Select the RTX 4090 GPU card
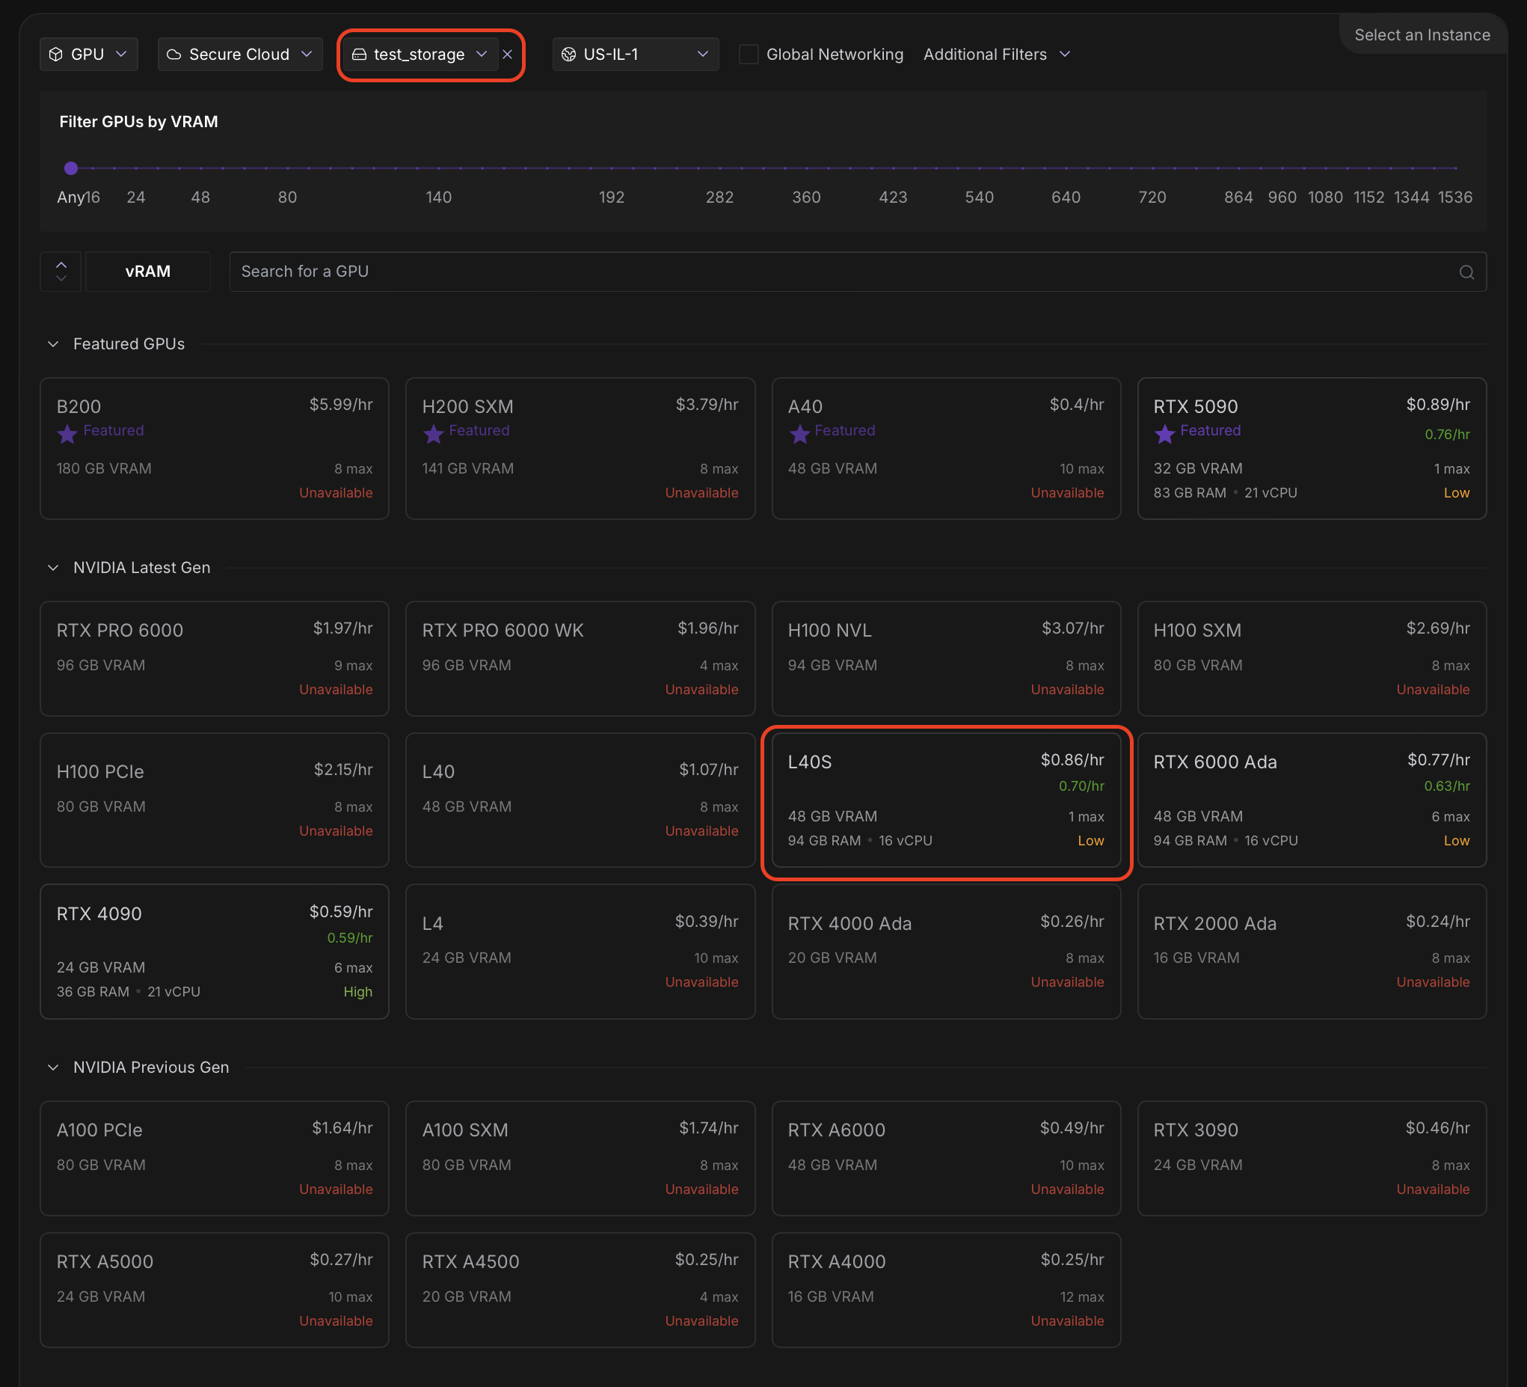 pos(215,951)
